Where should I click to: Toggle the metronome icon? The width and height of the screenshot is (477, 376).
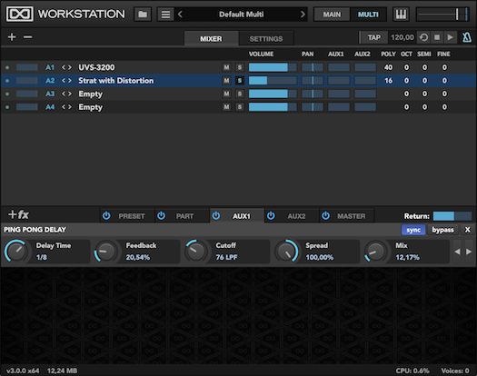467,37
